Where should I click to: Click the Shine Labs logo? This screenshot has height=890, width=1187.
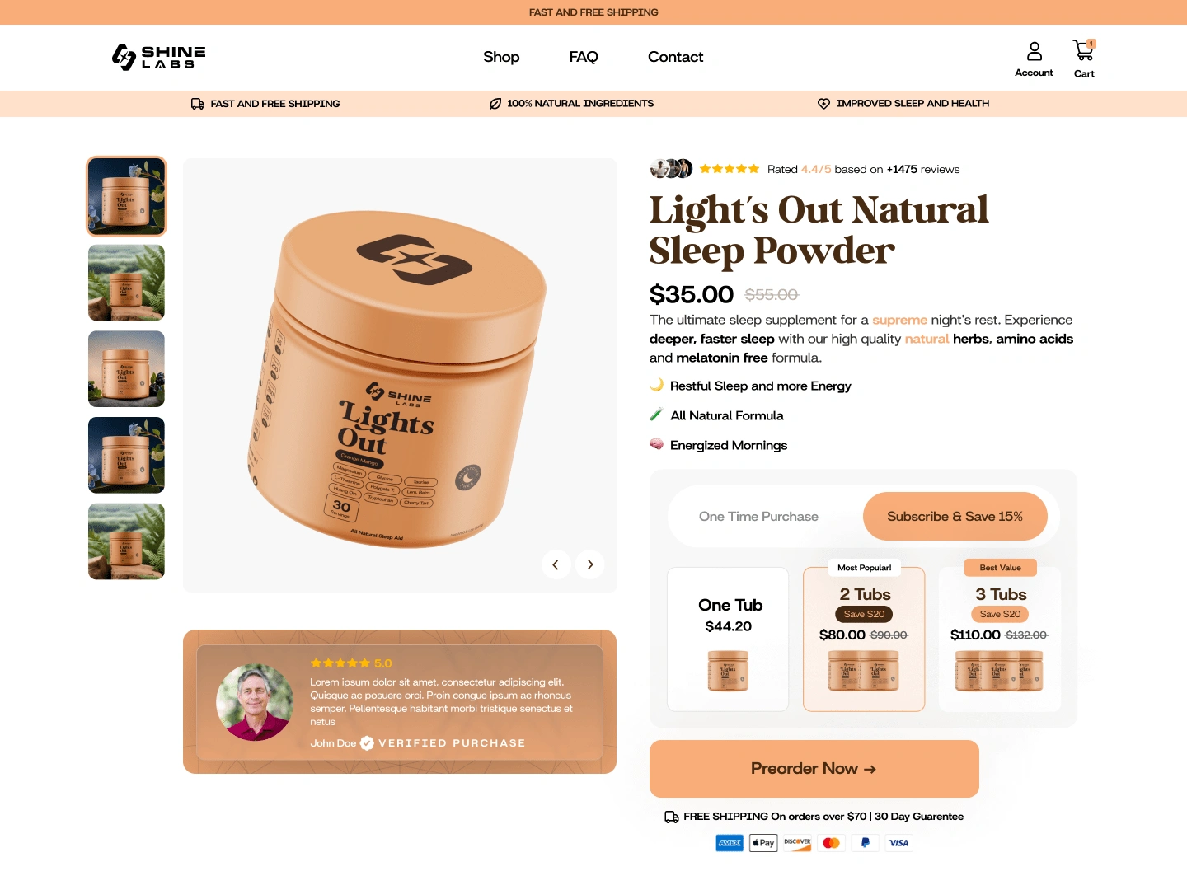tap(159, 57)
